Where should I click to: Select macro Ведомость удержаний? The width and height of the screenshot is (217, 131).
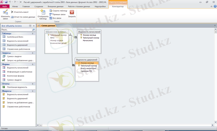pyautogui.click(x=18, y=99)
